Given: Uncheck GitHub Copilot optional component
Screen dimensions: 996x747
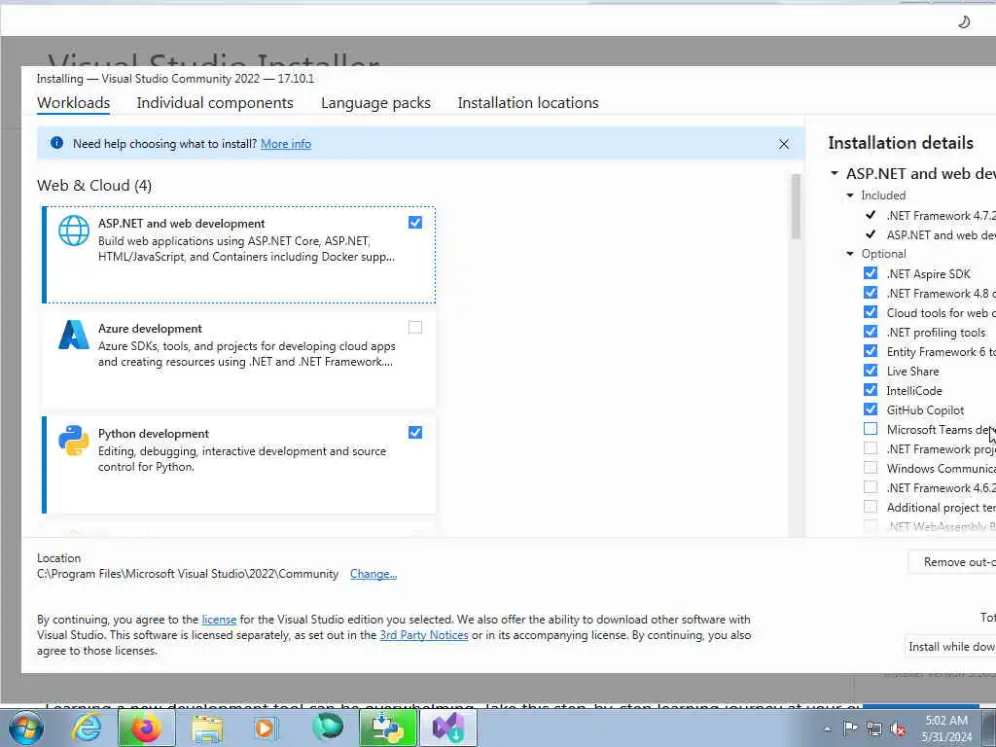Looking at the screenshot, I should (871, 409).
